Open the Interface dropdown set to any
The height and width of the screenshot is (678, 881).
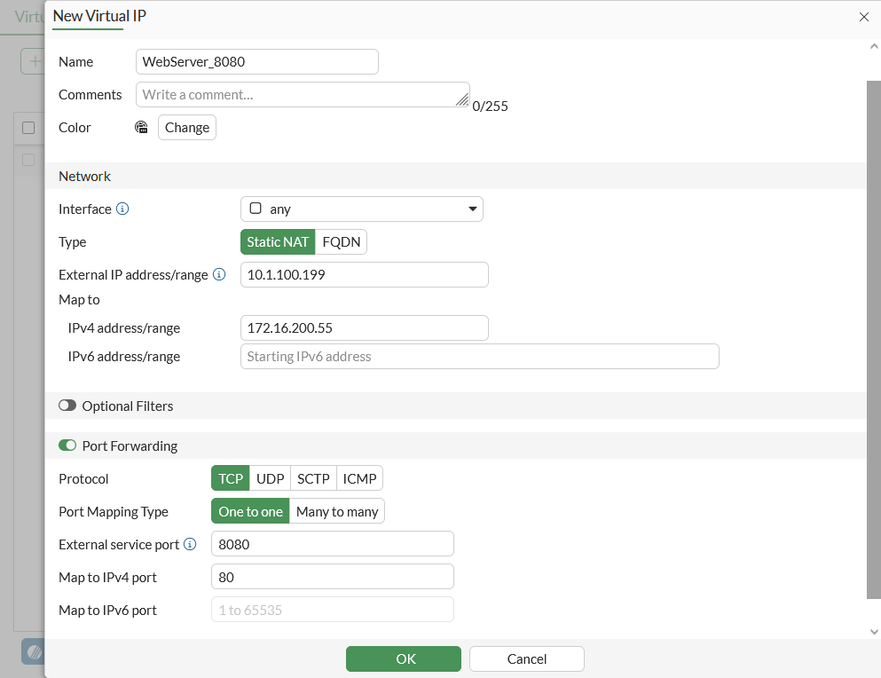pyautogui.click(x=361, y=209)
